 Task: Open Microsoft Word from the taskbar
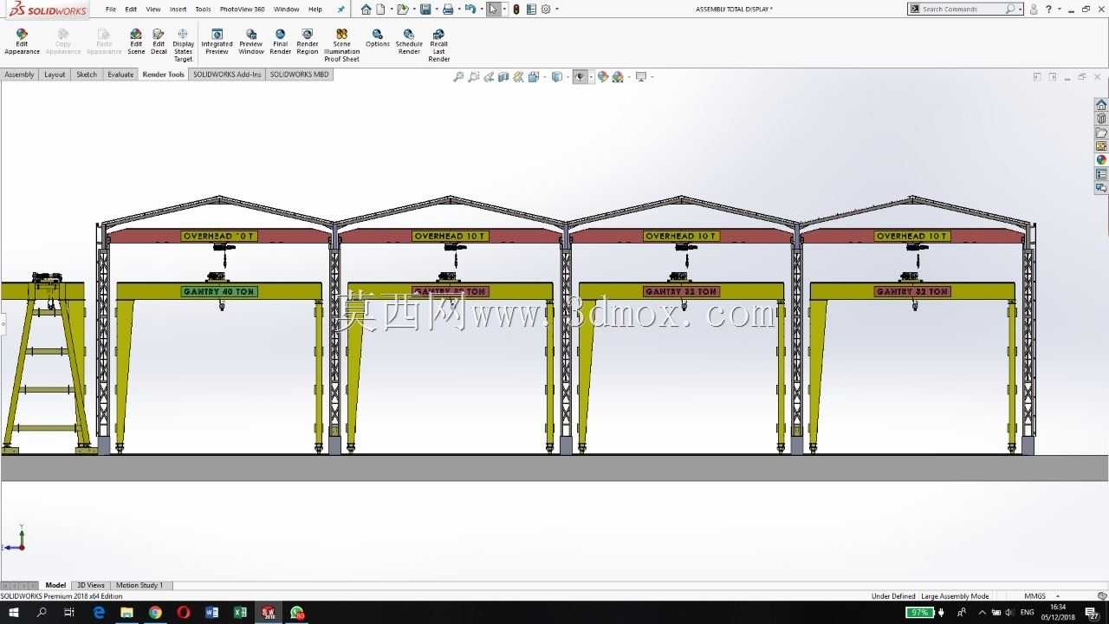click(212, 613)
